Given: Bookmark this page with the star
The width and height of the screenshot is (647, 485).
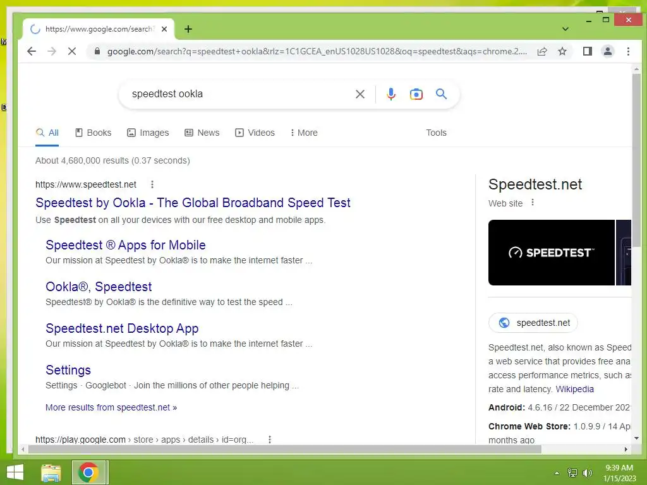Looking at the screenshot, I should pos(562,51).
